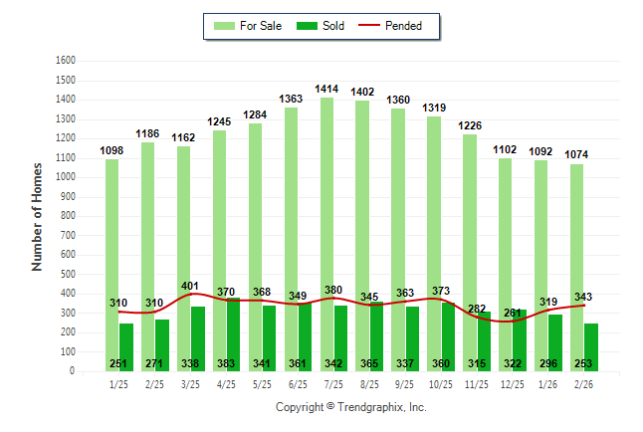The width and height of the screenshot is (643, 432).
Task: Select the Sold bar labeled 251
Action: 126,346
